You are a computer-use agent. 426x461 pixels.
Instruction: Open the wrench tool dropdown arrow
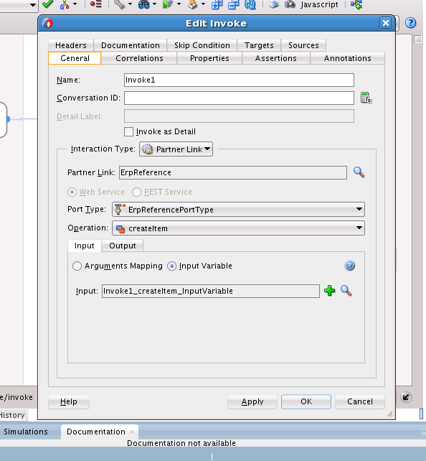pyautogui.click(x=130, y=4)
